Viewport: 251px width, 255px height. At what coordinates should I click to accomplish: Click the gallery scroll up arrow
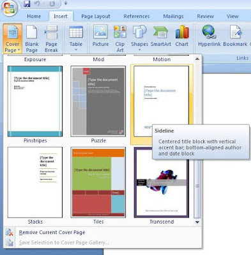197,59
